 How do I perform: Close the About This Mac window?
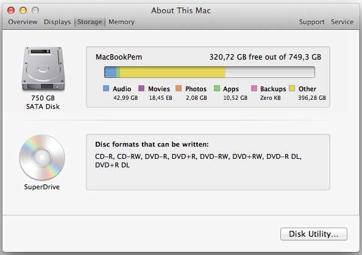[x=11, y=10]
